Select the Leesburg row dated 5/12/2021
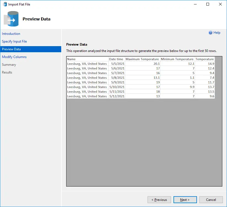 point(87,96)
